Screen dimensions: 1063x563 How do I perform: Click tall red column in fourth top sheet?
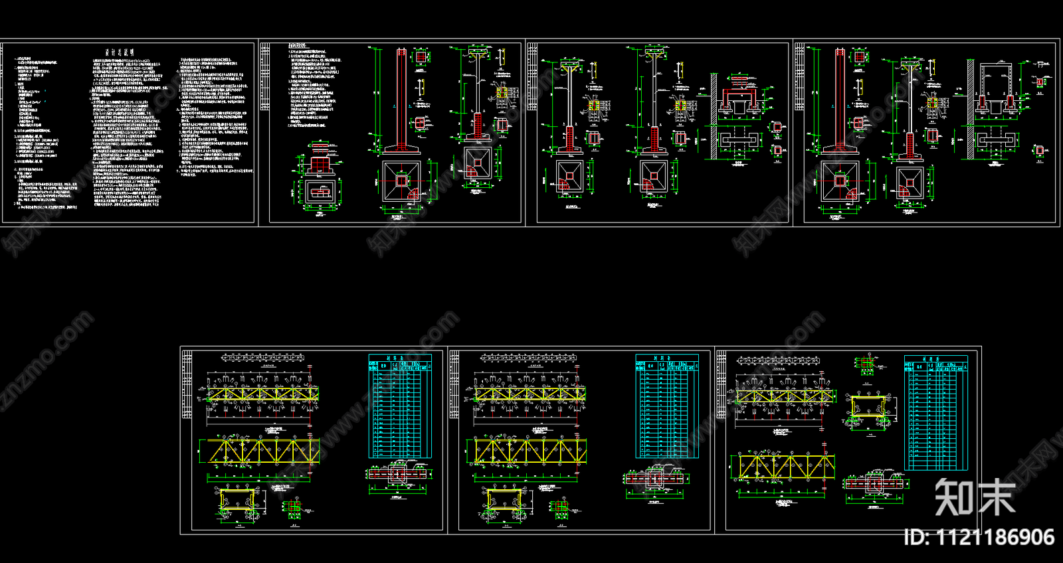pyautogui.click(x=840, y=98)
